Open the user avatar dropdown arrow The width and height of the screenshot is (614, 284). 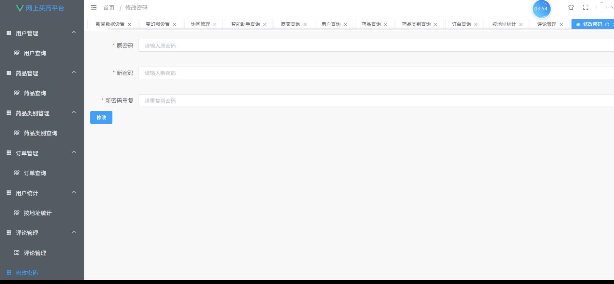612,7
